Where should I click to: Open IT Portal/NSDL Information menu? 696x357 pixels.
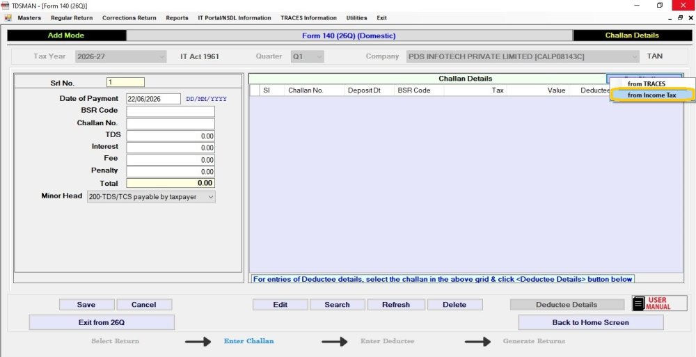[235, 18]
